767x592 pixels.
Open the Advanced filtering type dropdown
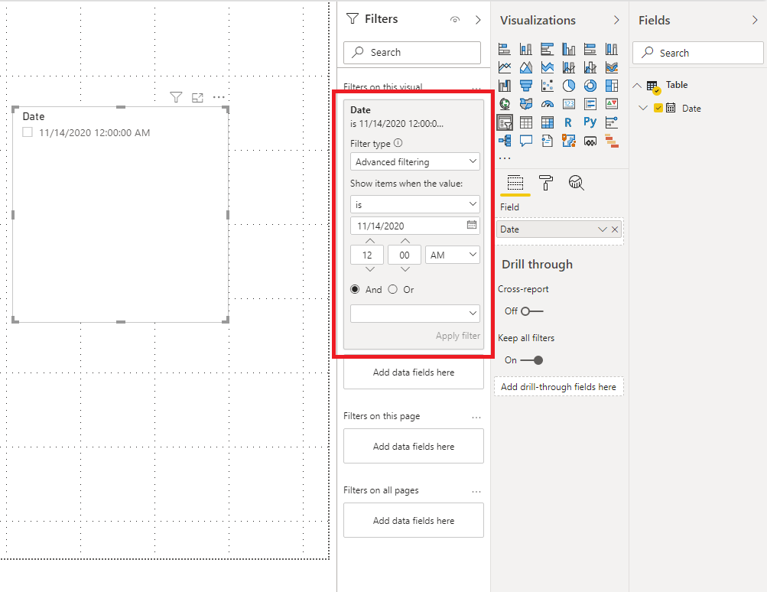coord(414,161)
